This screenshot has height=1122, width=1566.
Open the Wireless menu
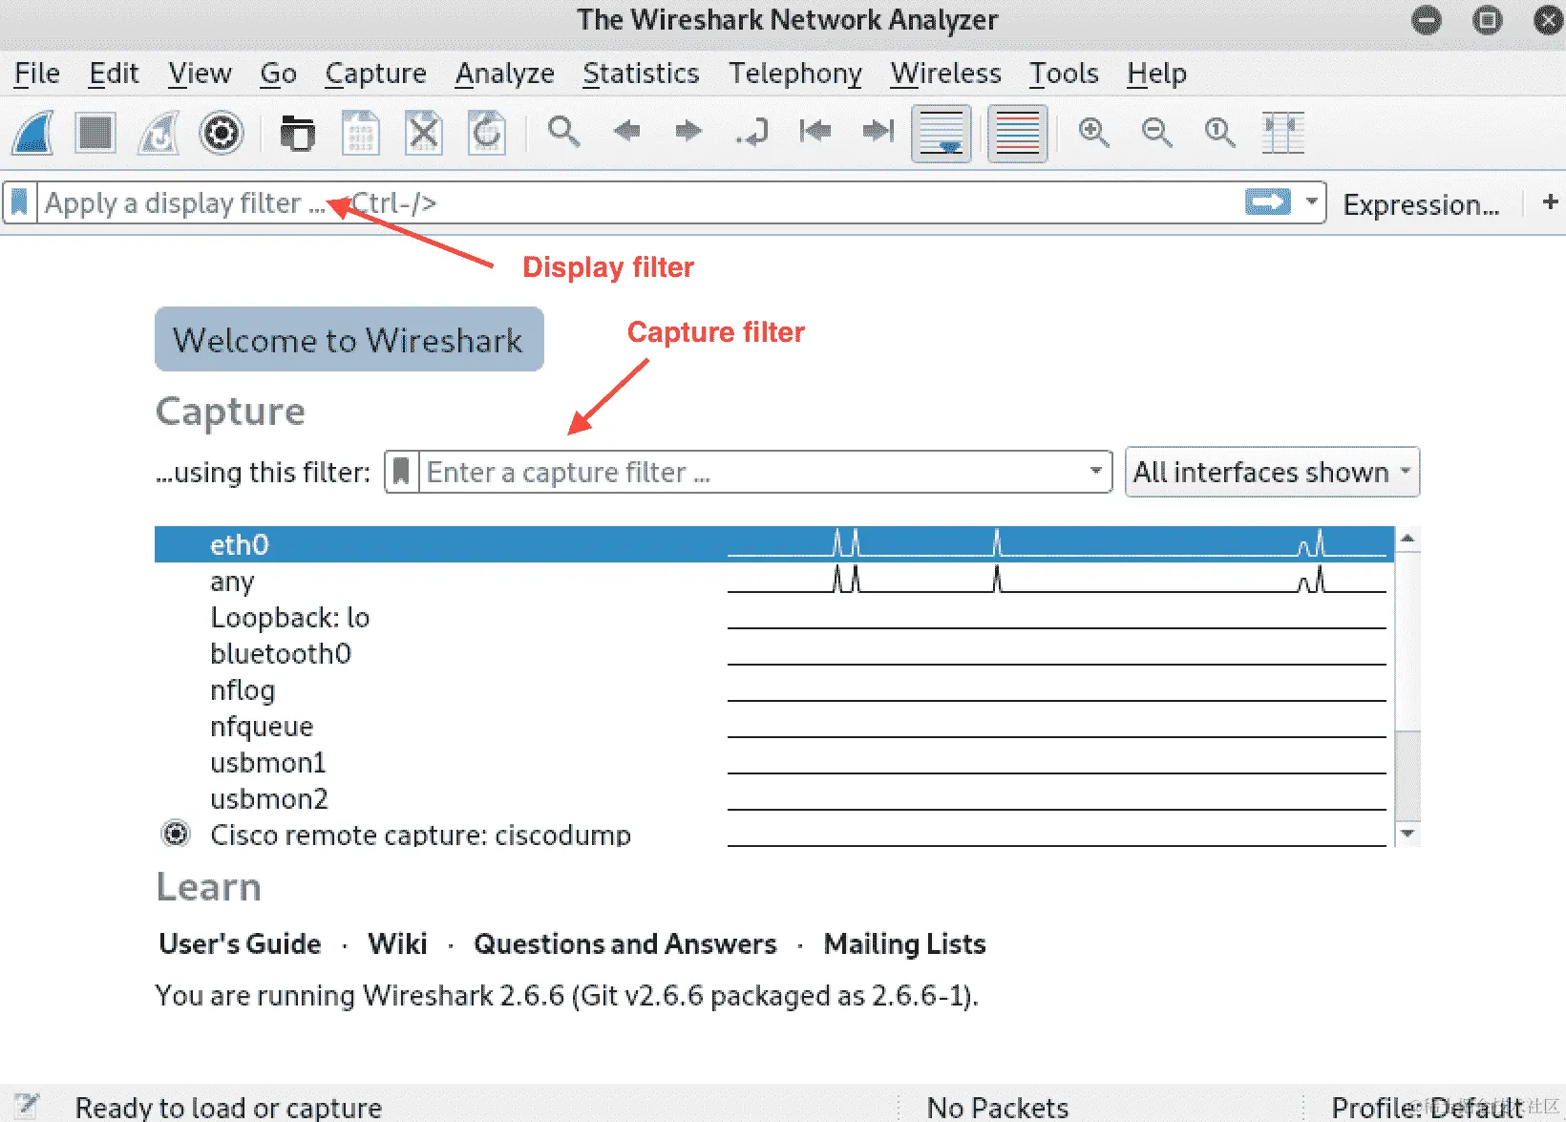(x=945, y=74)
